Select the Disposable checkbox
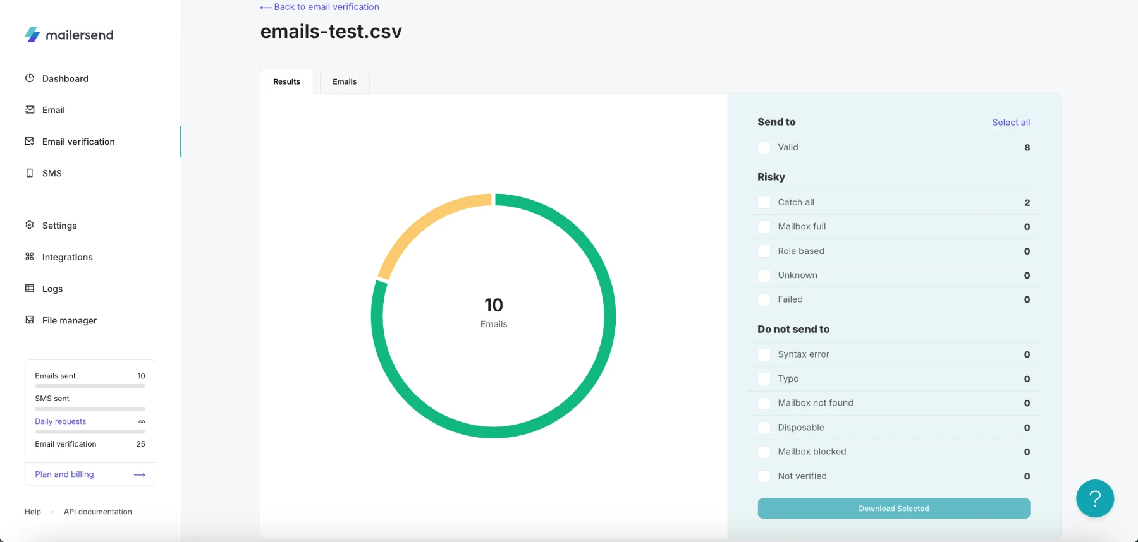The width and height of the screenshot is (1138, 542). (x=764, y=428)
